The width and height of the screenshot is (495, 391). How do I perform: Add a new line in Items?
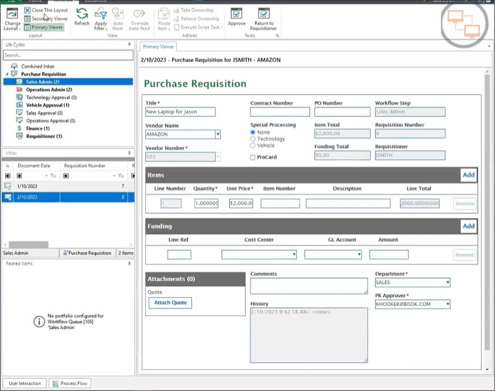click(x=468, y=175)
